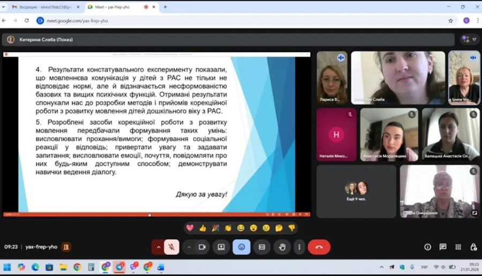Click the shared presentation slide
This screenshot has width=482, height=276.
[157, 135]
